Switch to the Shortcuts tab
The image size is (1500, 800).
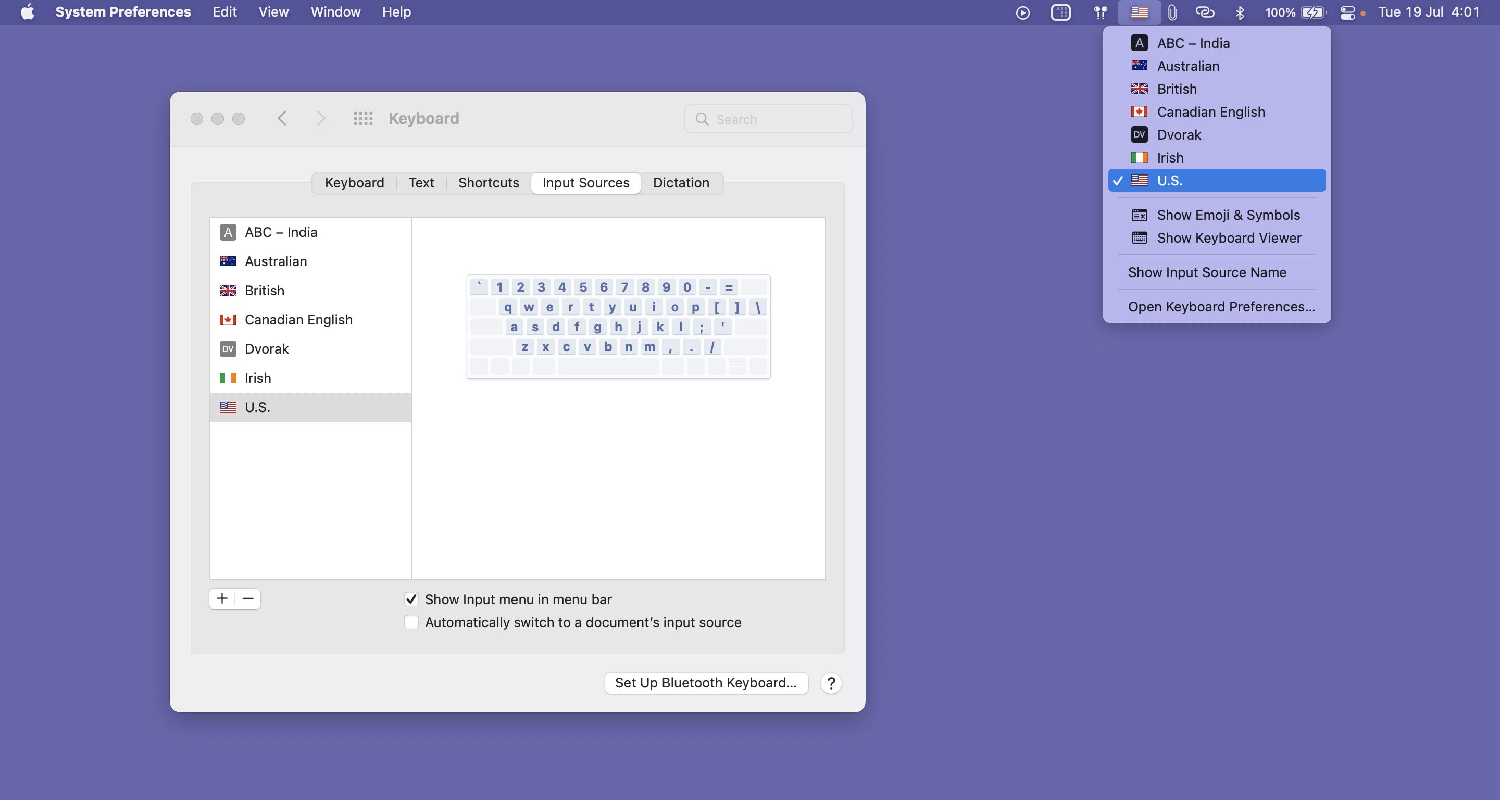488,183
